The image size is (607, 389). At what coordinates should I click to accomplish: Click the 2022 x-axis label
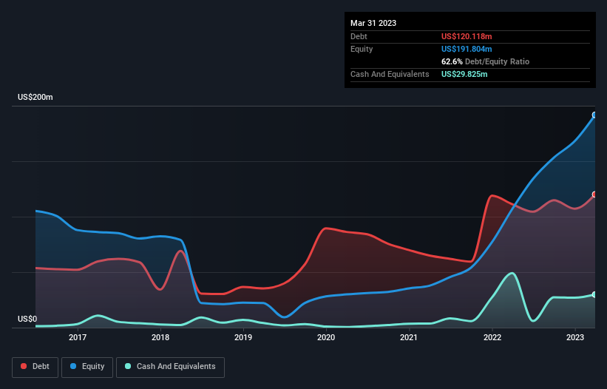[492, 337]
